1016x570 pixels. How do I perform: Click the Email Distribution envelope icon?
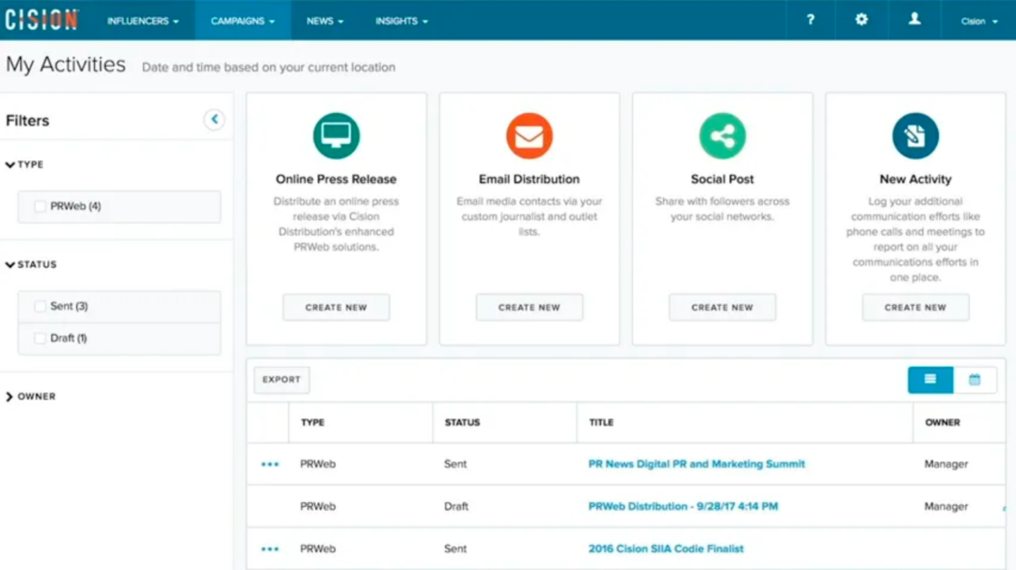tap(529, 136)
